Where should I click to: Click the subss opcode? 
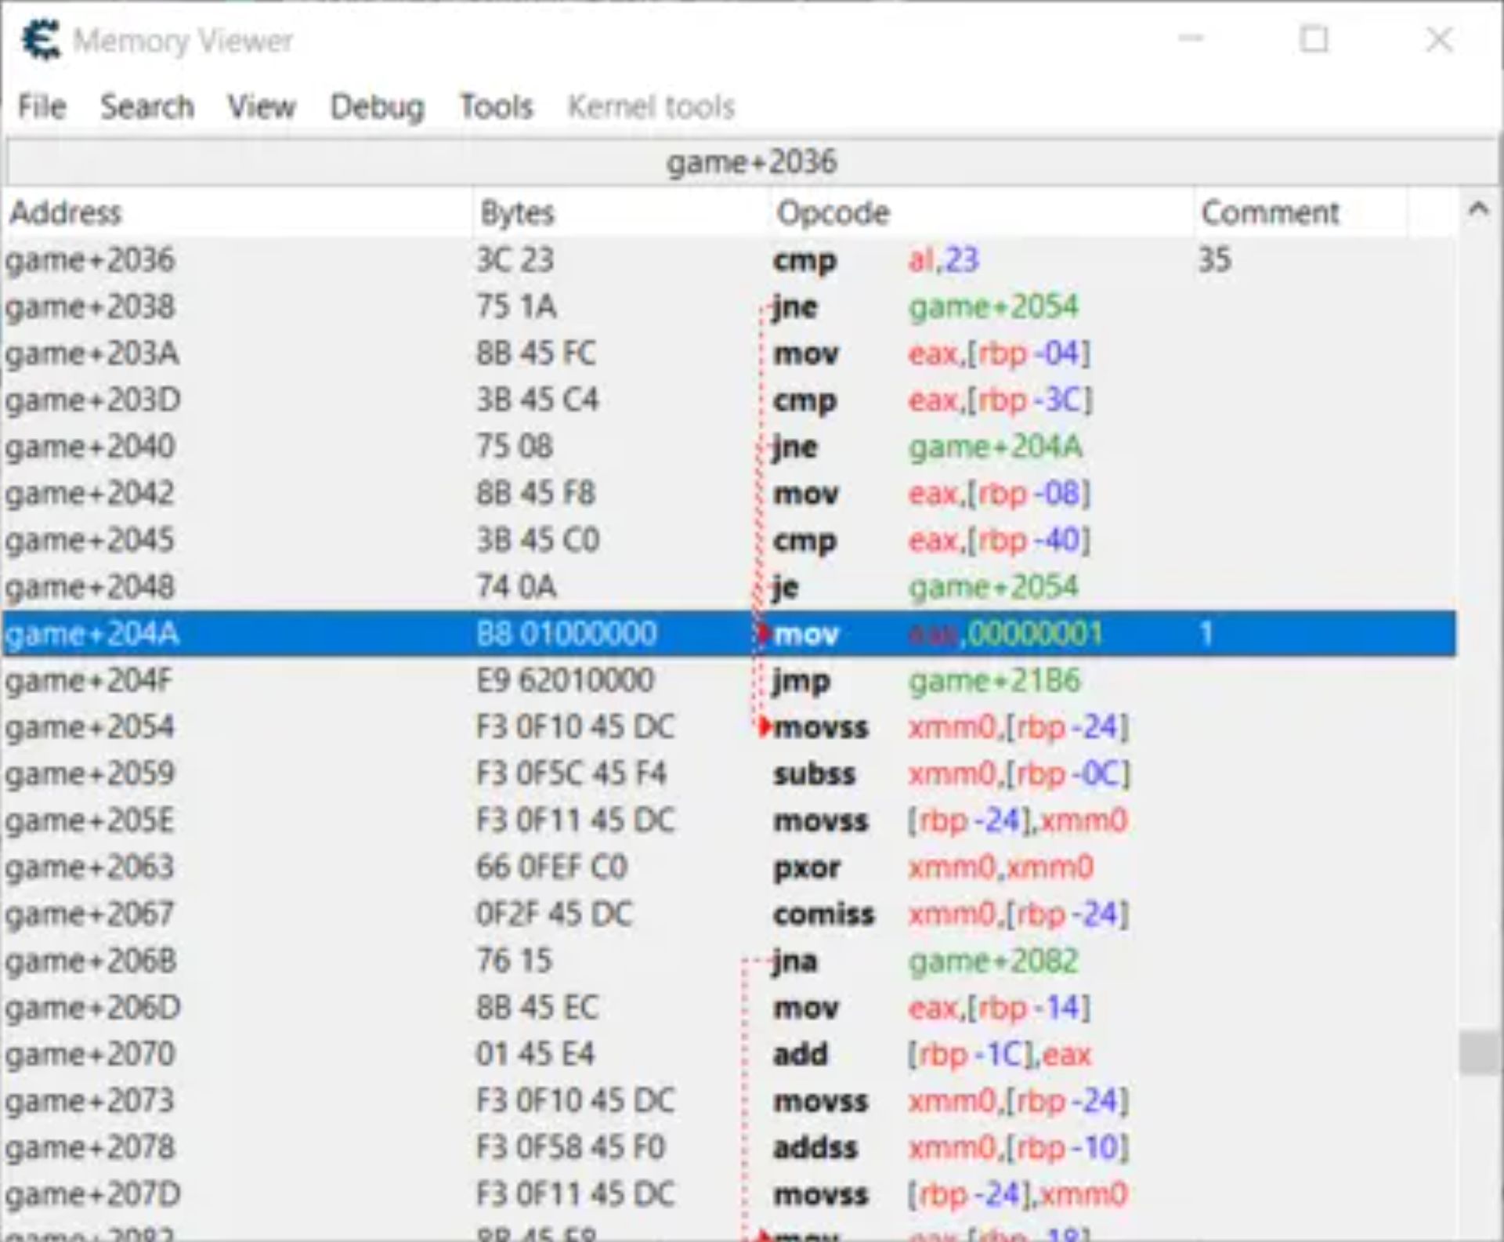pos(815,774)
